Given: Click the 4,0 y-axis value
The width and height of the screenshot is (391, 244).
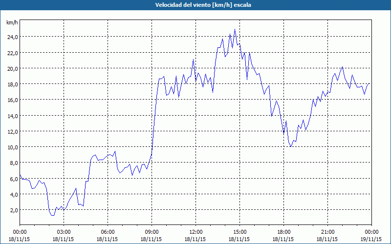Looking at the screenshot, I should [x=14, y=194].
